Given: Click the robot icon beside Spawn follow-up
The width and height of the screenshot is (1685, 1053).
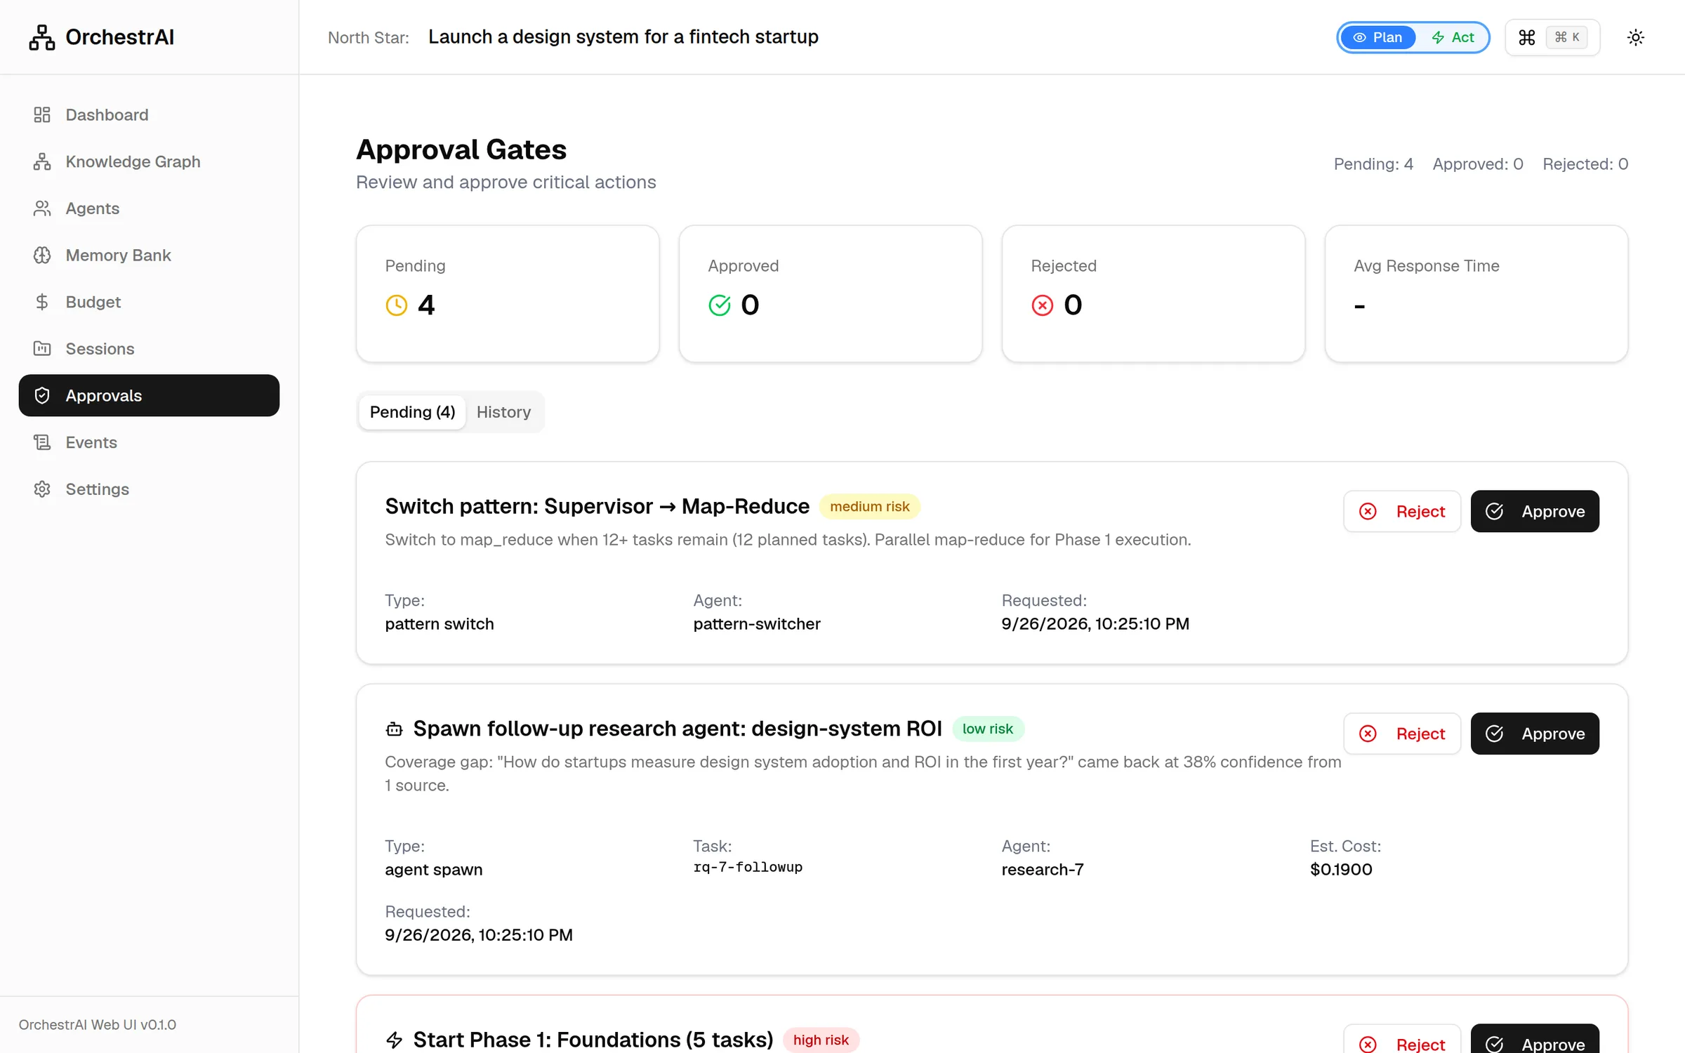Looking at the screenshot, I should click(395, 729).
